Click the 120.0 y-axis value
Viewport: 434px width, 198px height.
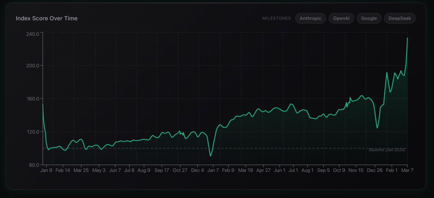[33, 132]
